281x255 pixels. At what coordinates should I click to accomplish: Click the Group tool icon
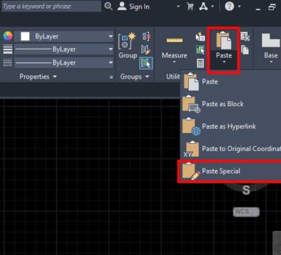pyautogui.click(x=127, y=41)
